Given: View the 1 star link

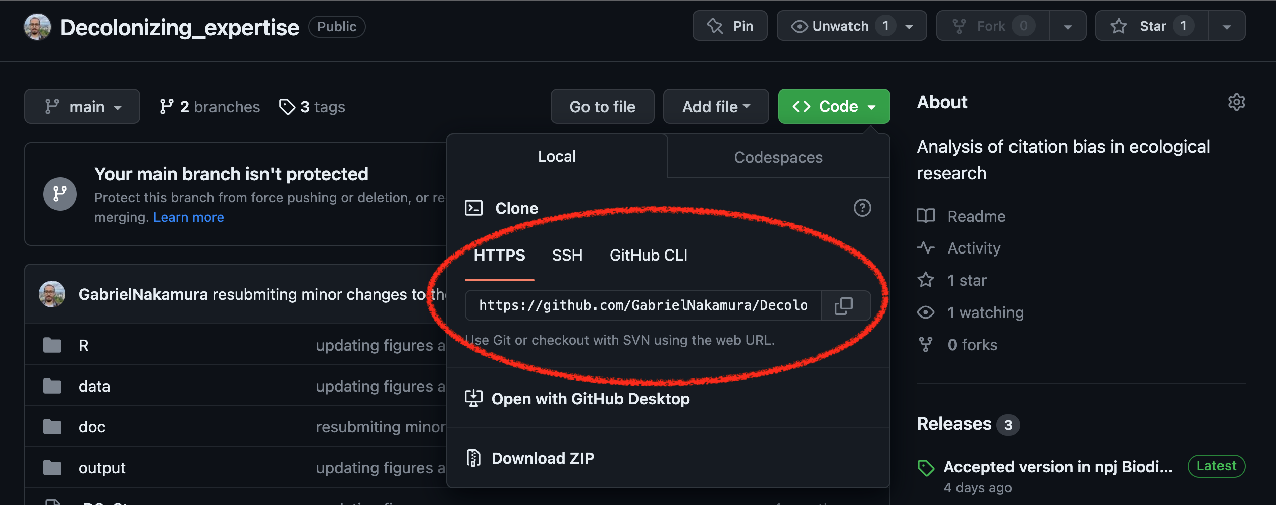Looking at the screenshot, I should (x=967, y=280).
